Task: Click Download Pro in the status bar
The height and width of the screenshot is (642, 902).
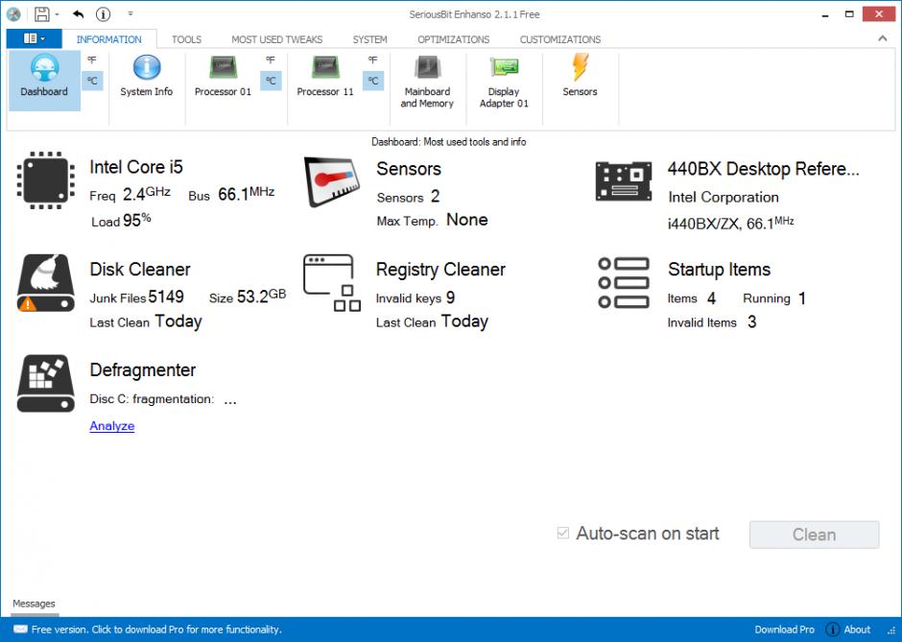Action: pos(784,630)
